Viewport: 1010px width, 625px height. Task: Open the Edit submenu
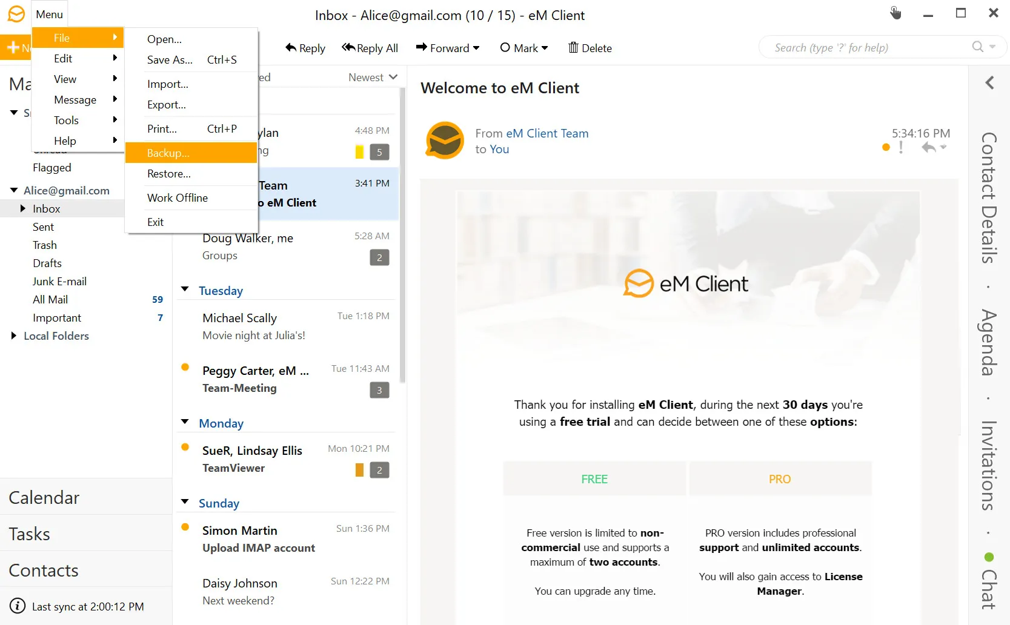pos(78,58)
